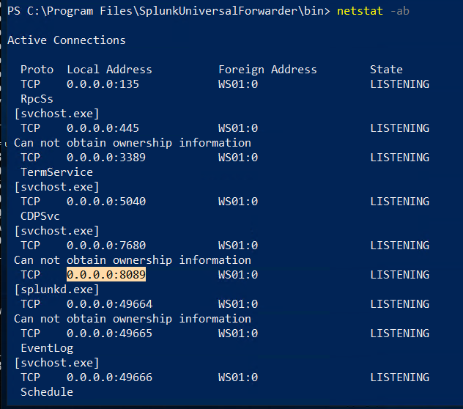
Task: Click the 0.0.0.0:135 local address
Action: coord(103,84)
